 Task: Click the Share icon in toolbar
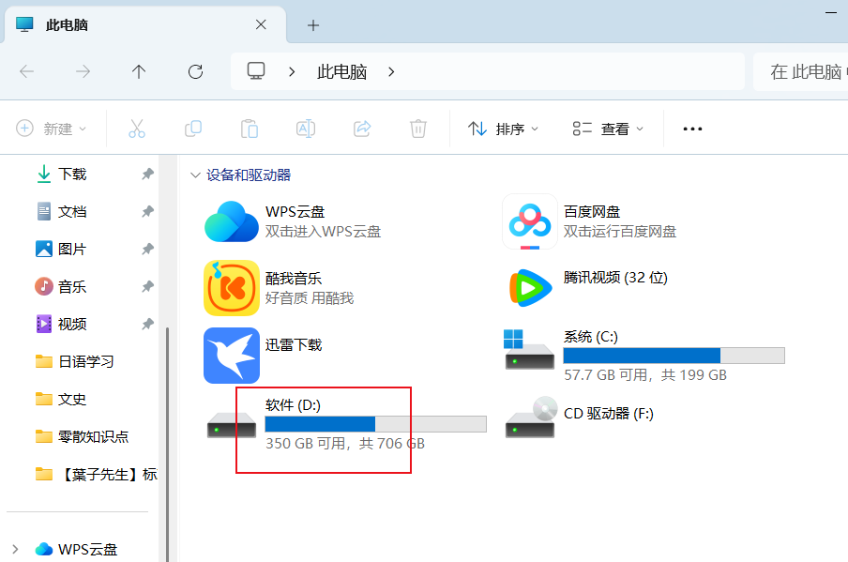tap(362, 129)
